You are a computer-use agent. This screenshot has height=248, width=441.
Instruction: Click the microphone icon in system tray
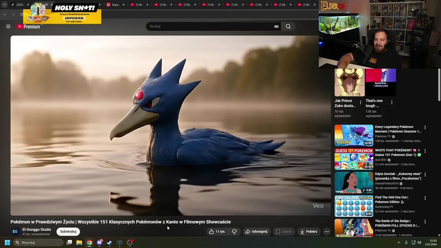(x=406, y=242)
